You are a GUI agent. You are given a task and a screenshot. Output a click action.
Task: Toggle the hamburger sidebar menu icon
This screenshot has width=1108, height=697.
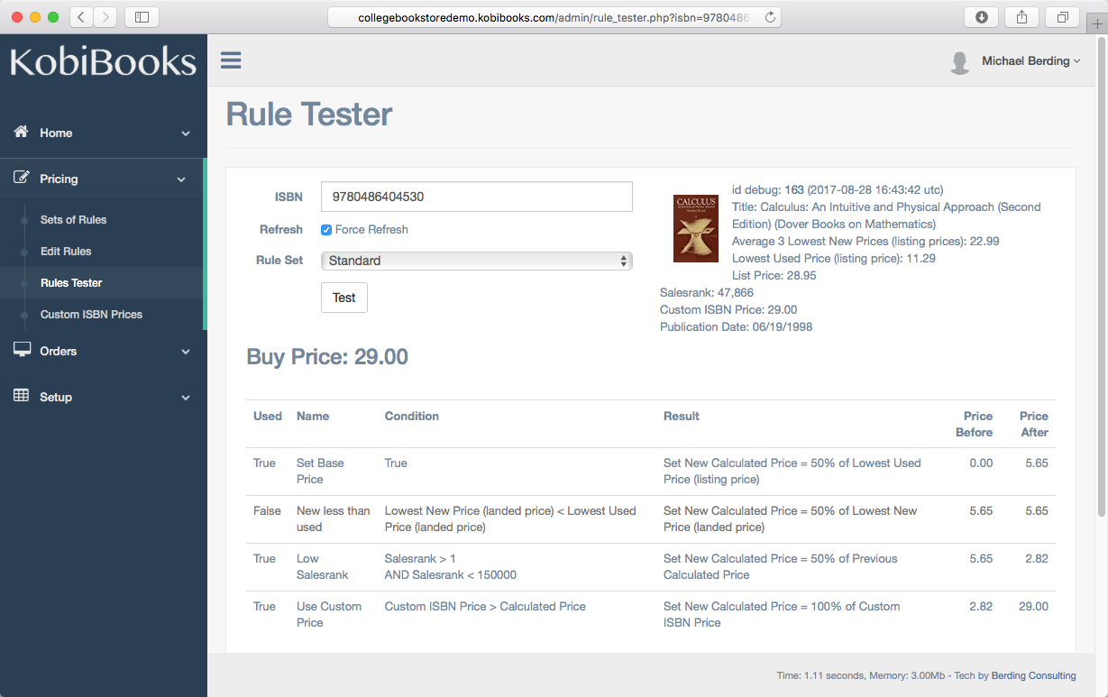pos(231,60)
